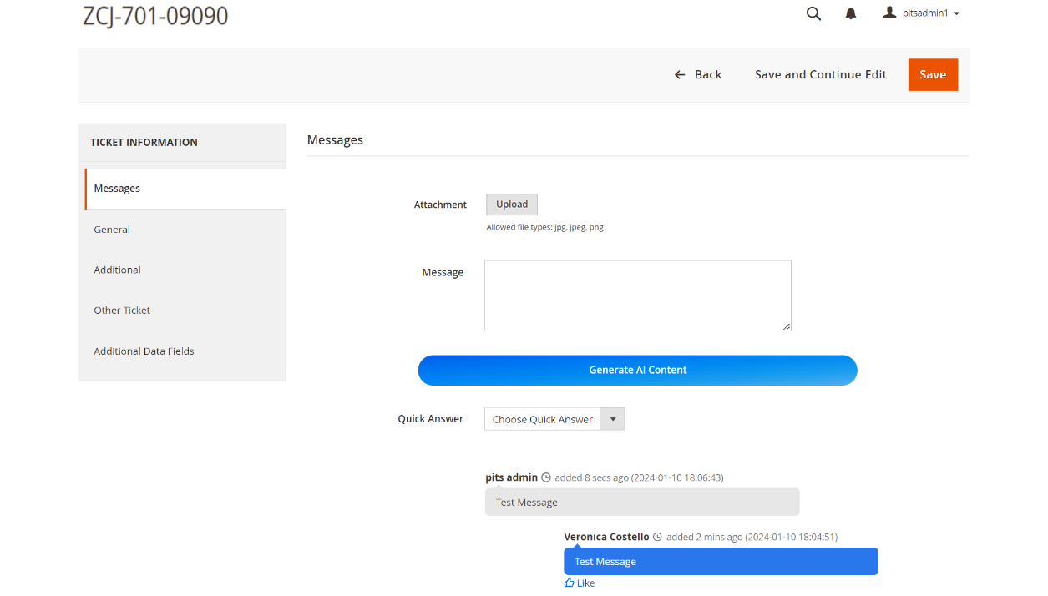The width and height of the screenshot is (1048, 596).
Task: Click the notifications bell
Action: [x=850, y=13]
